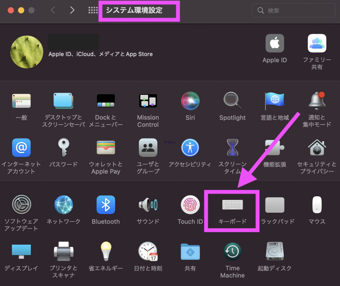Open the 一般 (General) preferences
This screenshot has height=286, width=340.
coord(21,101)
